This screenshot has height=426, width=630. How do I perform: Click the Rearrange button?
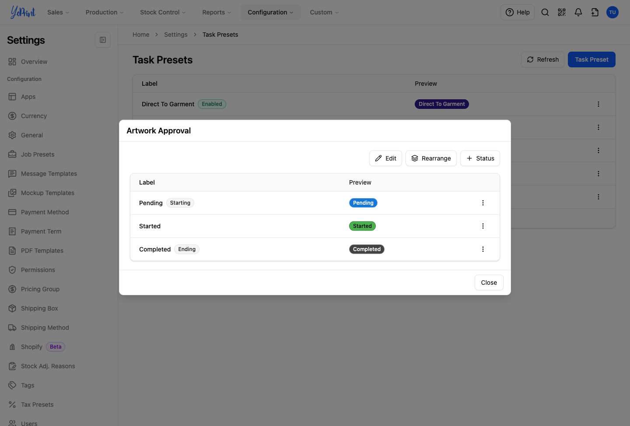[431, 158]
